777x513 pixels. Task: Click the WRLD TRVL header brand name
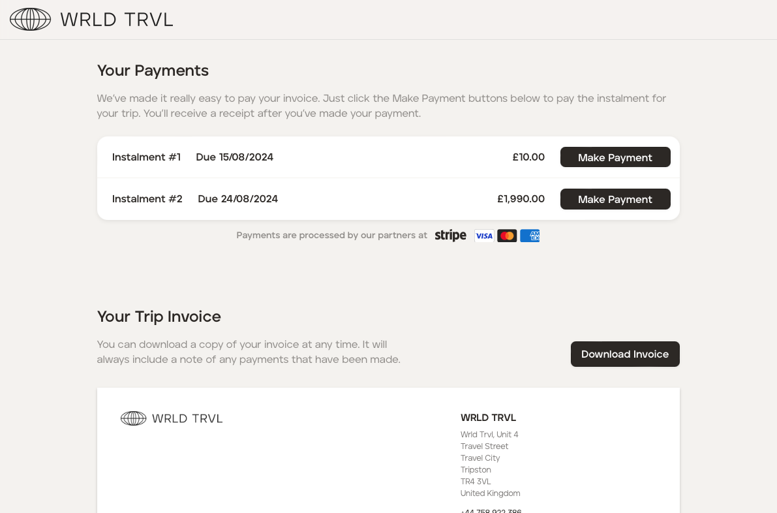[x=117, y=20]
